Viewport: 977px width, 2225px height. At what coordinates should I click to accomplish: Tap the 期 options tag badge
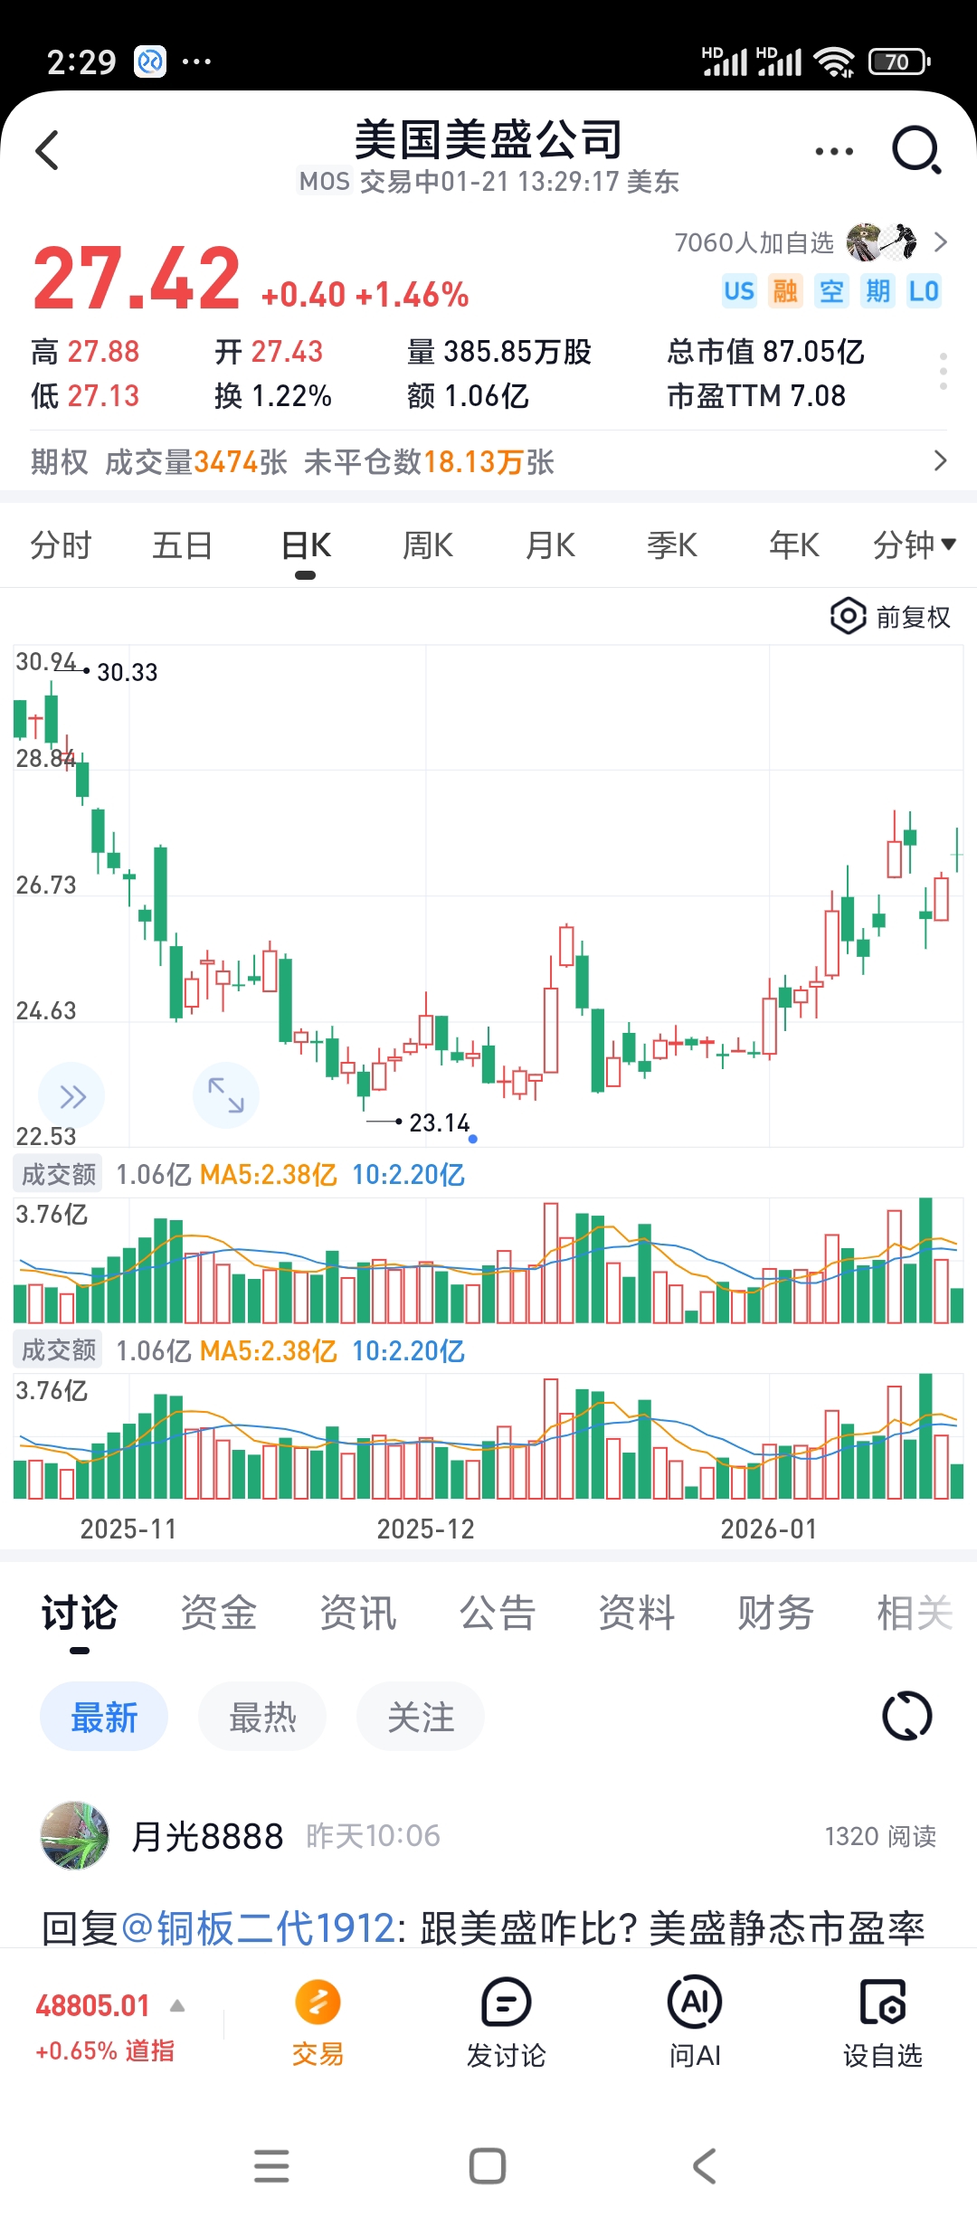(877, 291)
